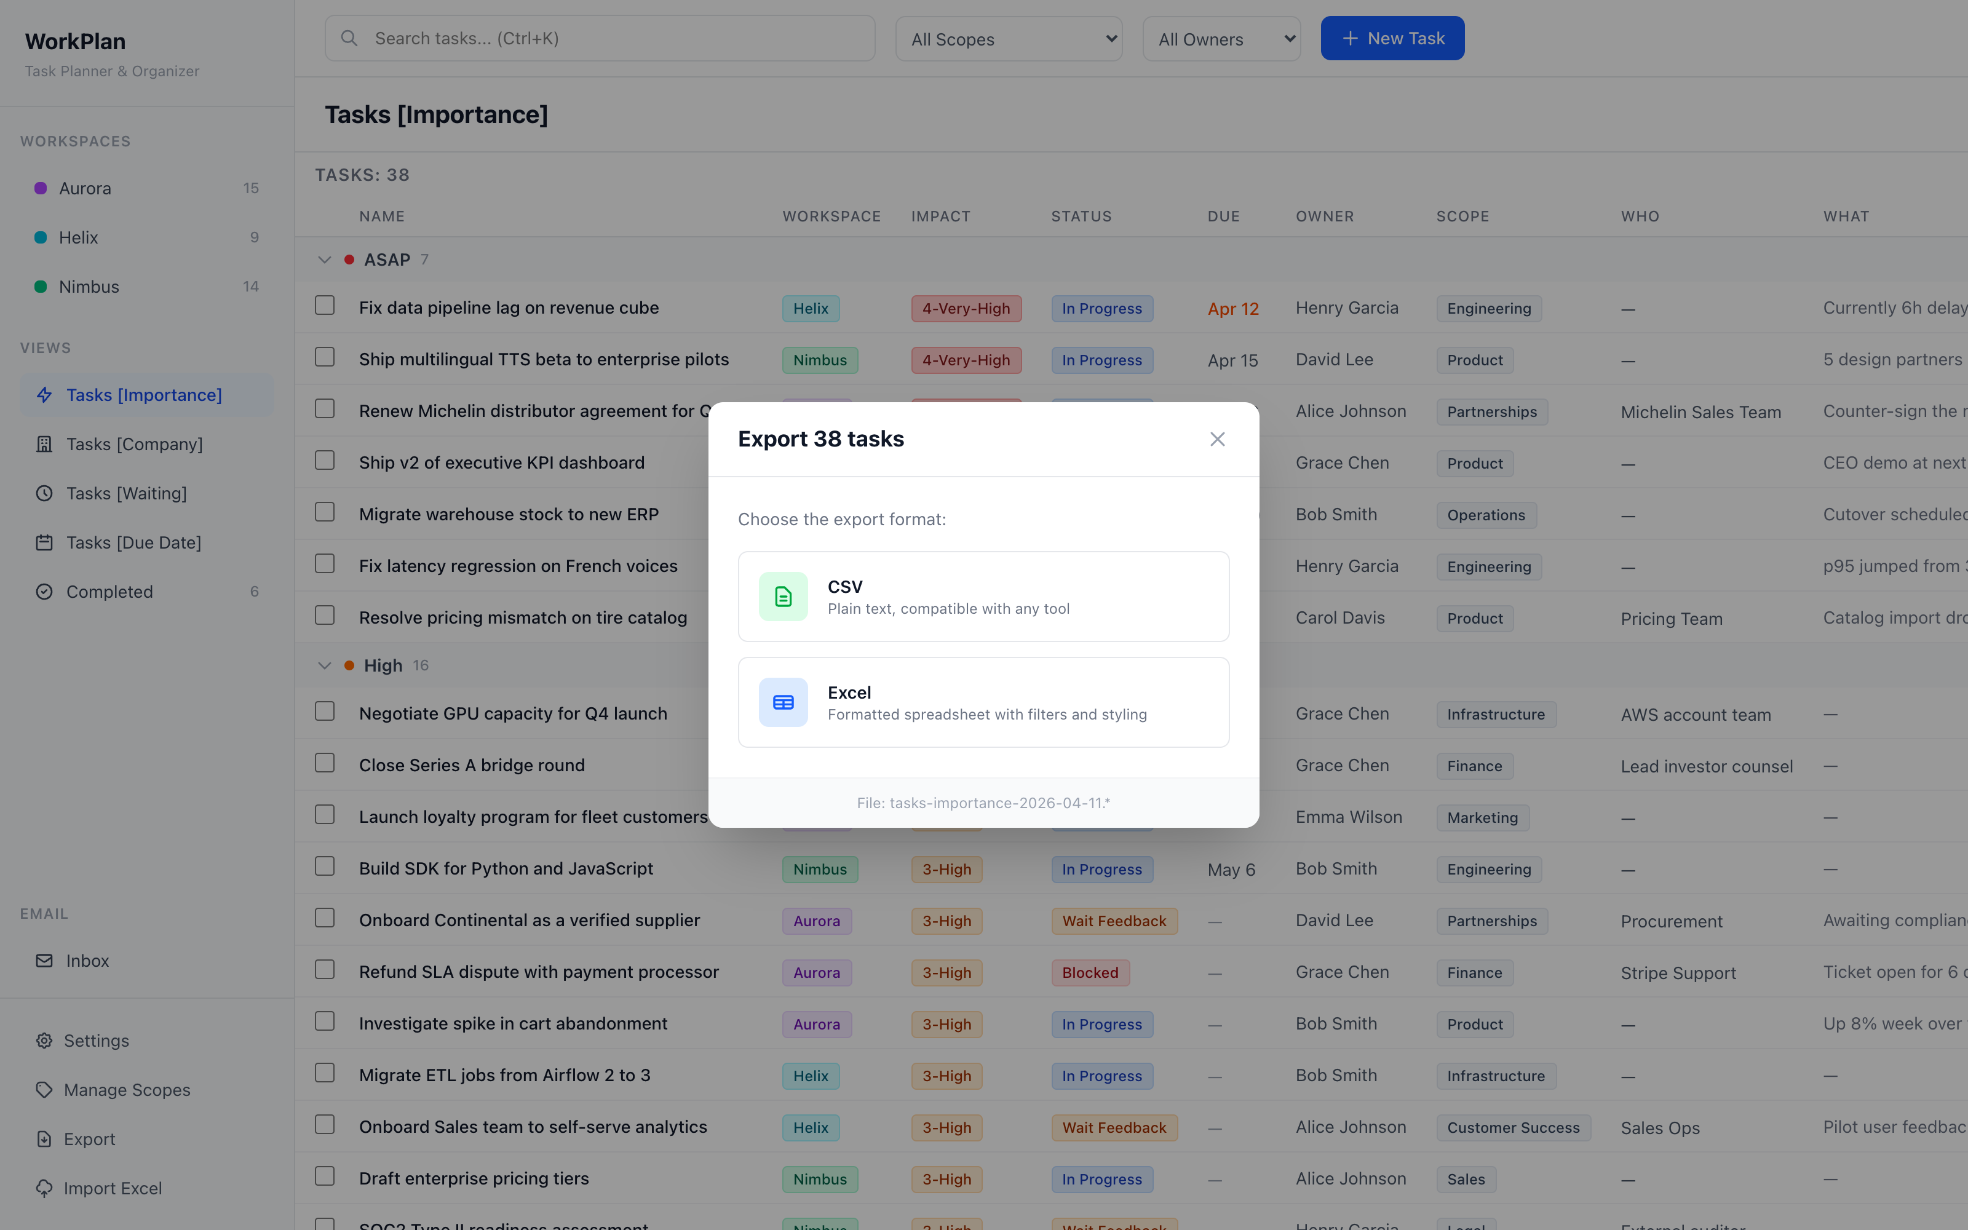Click the envelope icon next to Inbox
Screen dimensions: 1968x1230
point(45,961)
